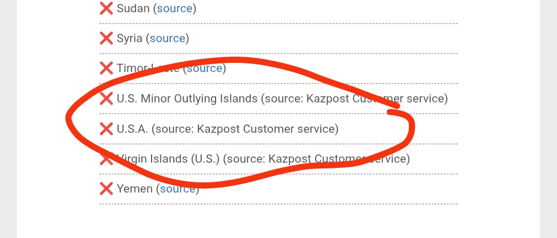Follow the Timor-Leste source link
The height and width of the screenshot is (238, 557).
(x=204, y=68)
